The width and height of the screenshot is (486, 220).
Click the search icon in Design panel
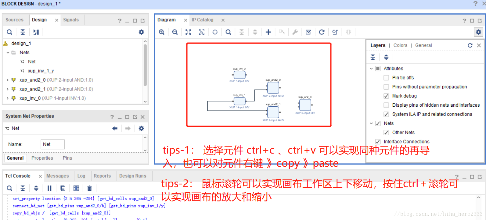pyautogui.click(x=9, y=32)
